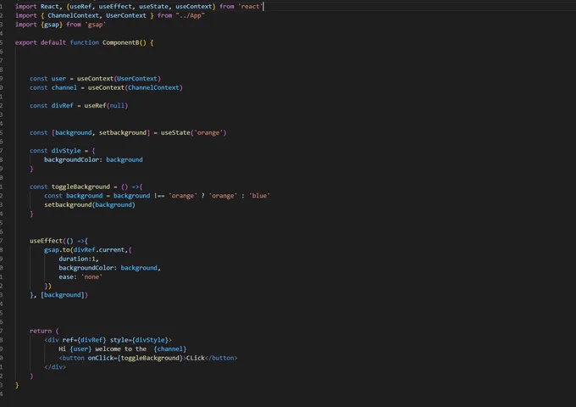
Task: Click useState call on the background line
Action: pyautogui.click(x=175, y=133)
